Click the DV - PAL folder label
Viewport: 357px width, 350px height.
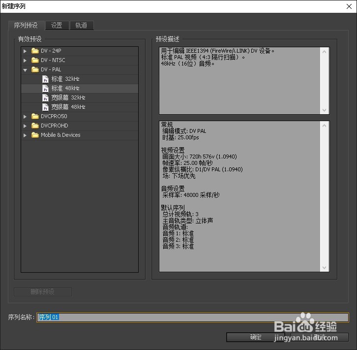point(51,69)
